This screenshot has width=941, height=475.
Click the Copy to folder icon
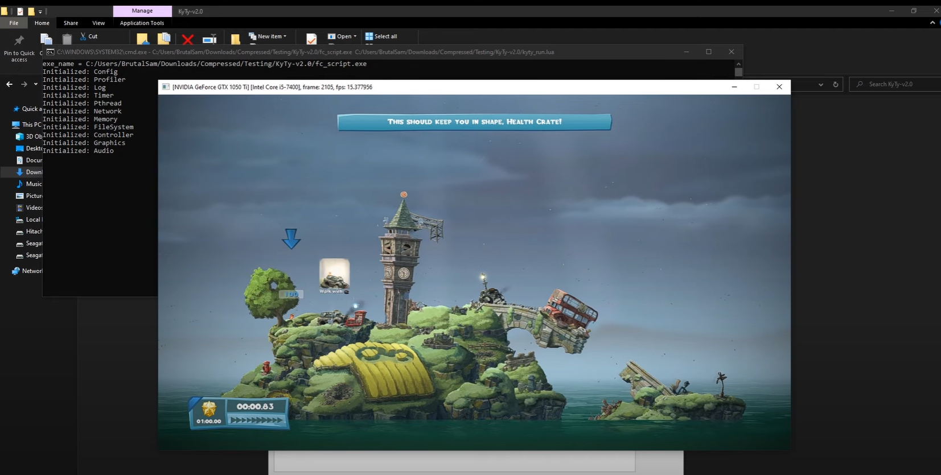[x=164, y=39]
